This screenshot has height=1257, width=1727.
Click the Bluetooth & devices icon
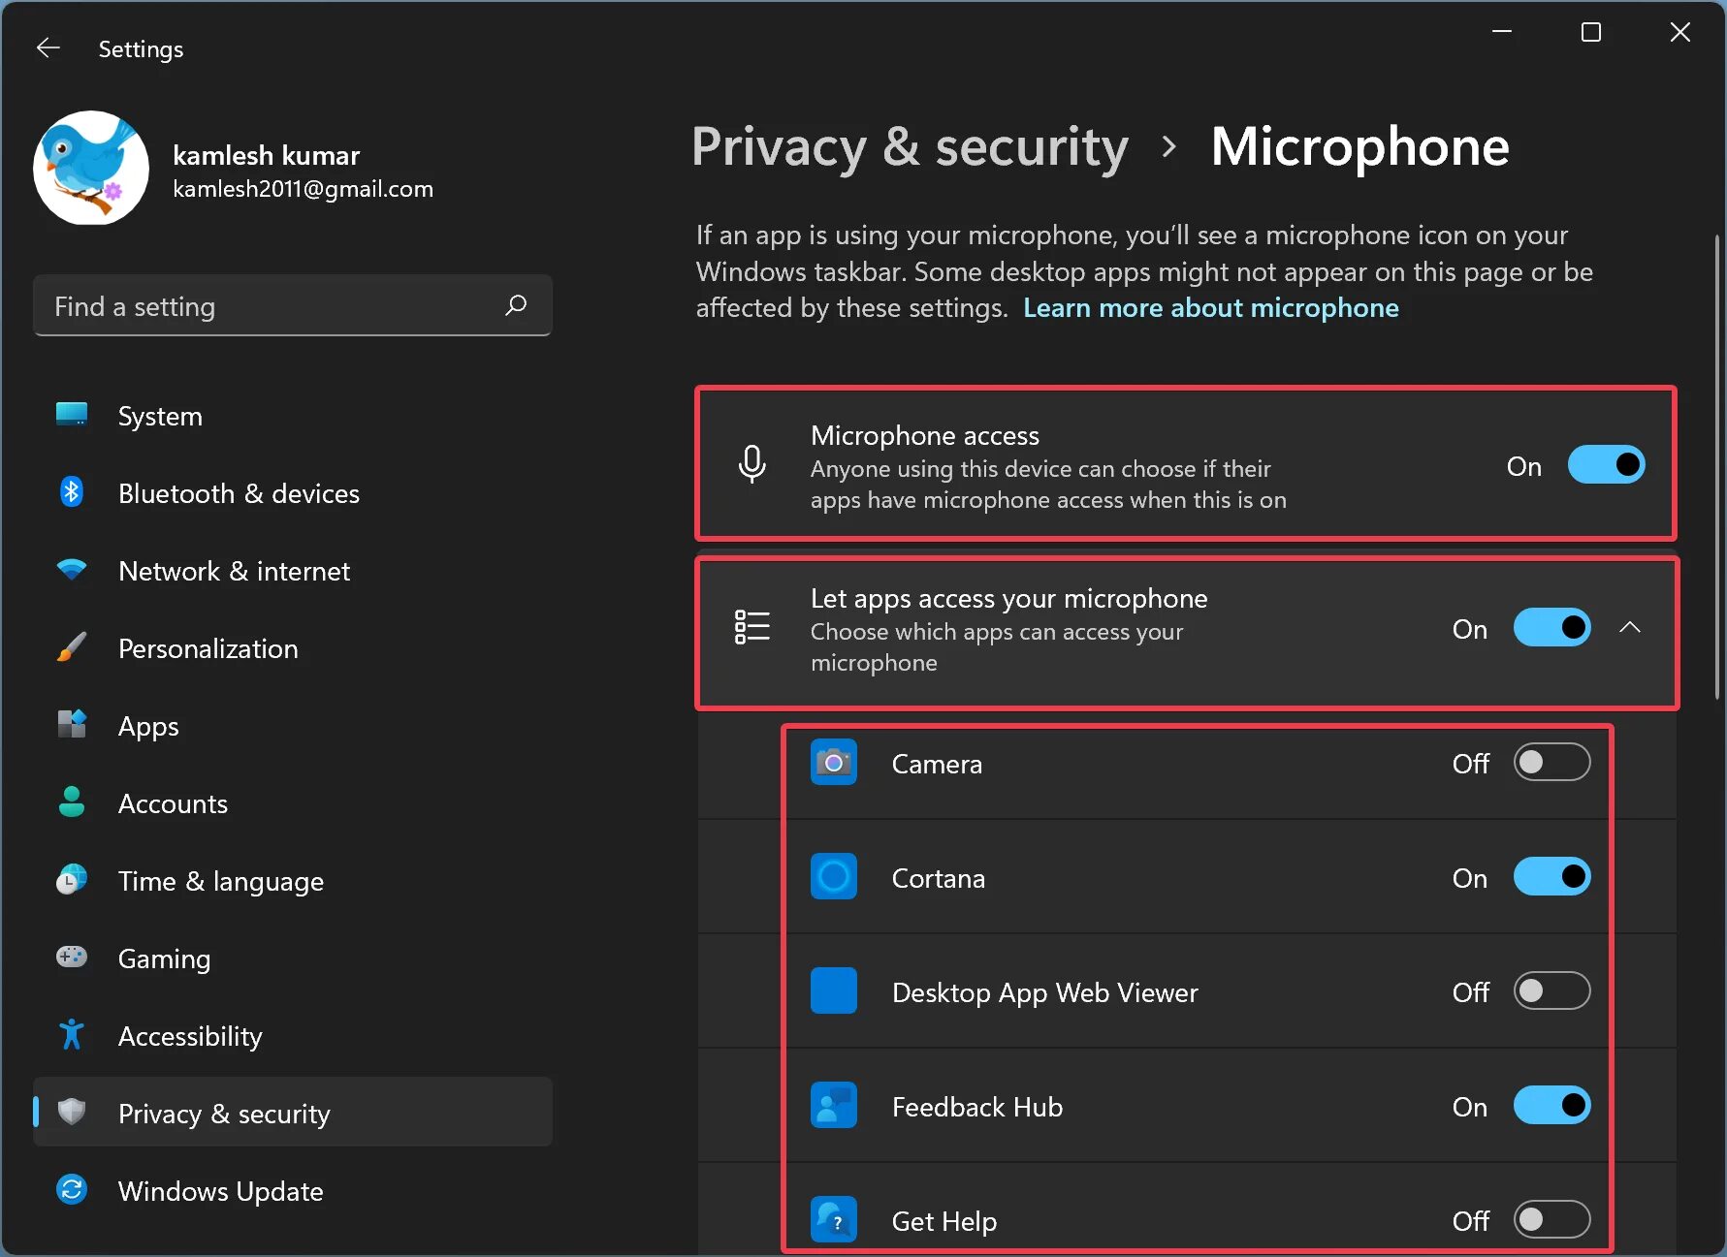coord(72,492)
